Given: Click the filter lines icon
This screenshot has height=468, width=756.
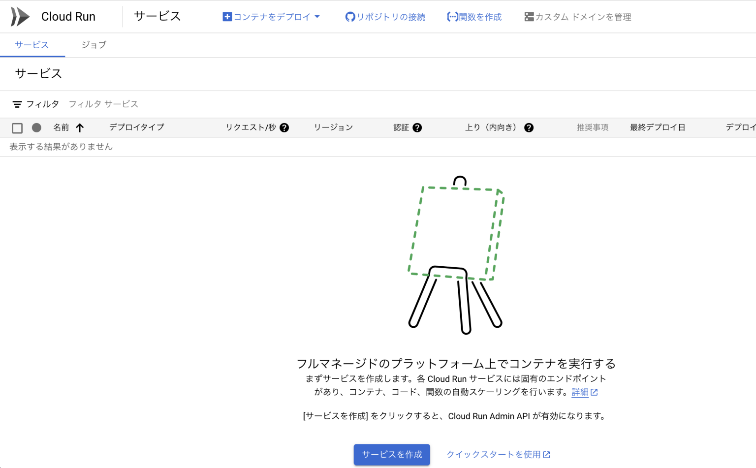Looking at the screenshot, I should pyautogui.click(x=17, y=104).
